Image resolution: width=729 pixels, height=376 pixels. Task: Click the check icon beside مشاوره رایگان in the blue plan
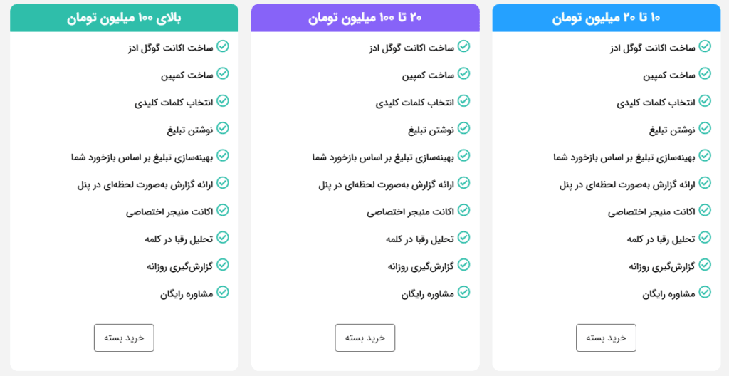click(705, 292)
